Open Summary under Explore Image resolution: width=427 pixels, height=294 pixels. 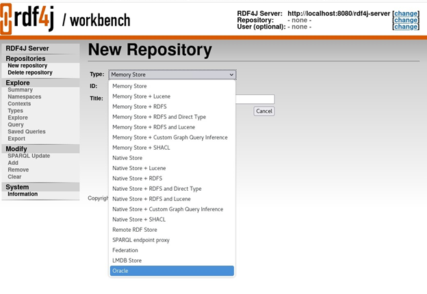pyautogui.click(x=20, y=90)
